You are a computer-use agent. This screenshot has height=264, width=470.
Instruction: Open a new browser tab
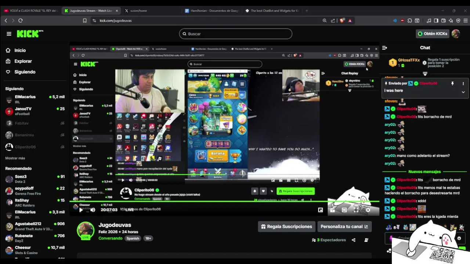pos(307,11)
